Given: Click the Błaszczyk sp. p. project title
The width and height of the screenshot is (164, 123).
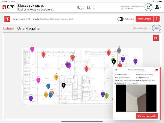Looking at the screenshot, I should click(30, 5).
